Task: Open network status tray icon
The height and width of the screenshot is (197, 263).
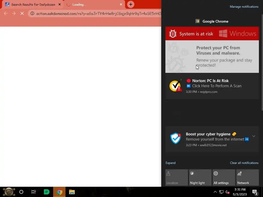Action: click(221, 192)
